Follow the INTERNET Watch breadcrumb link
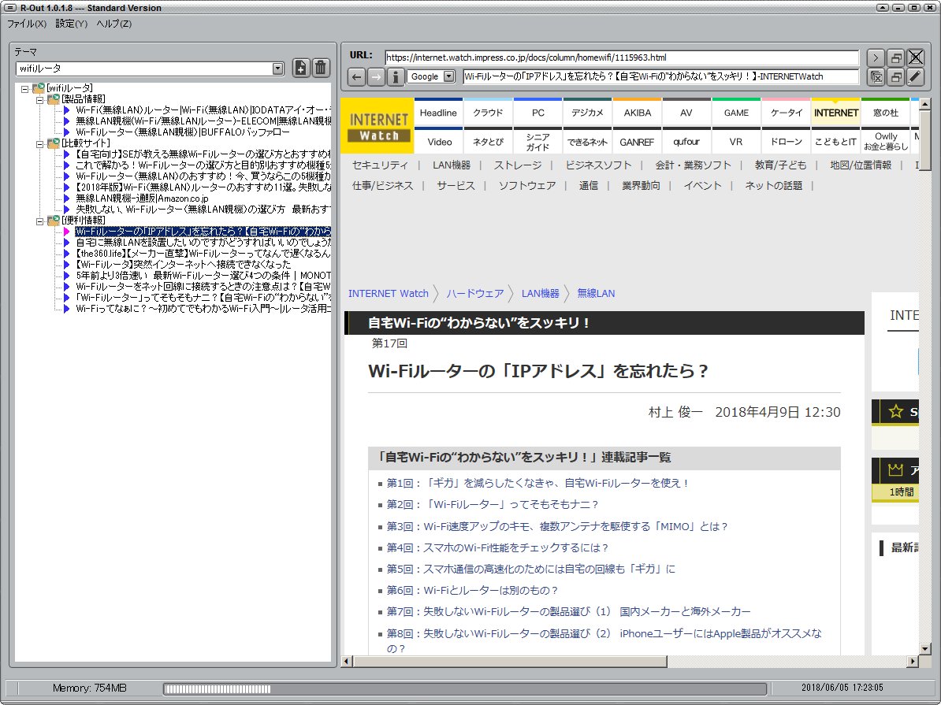 pyautogui.click(x=389, y=293)
